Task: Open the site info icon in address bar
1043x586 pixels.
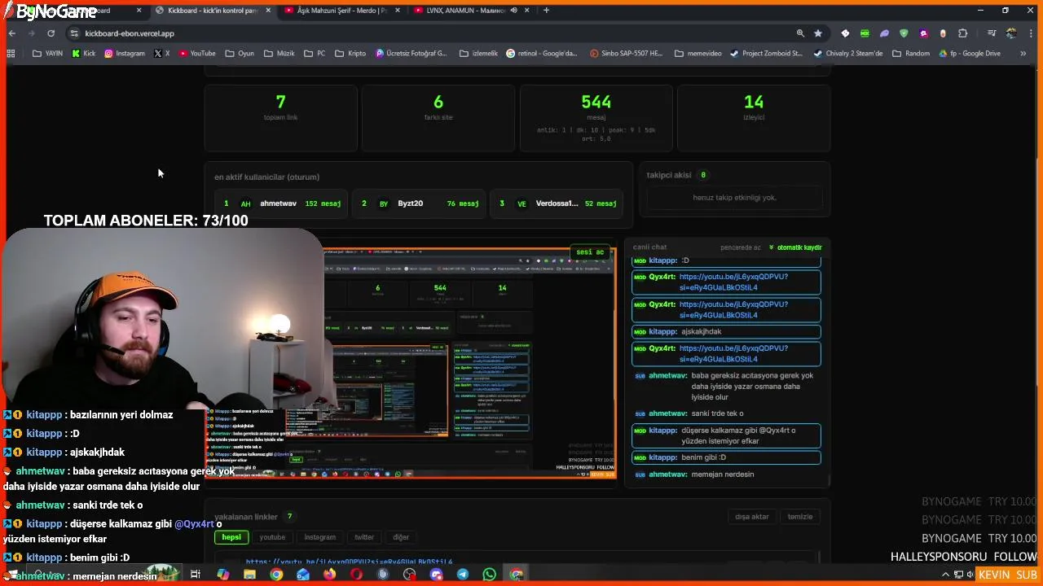Action: (x=74, y=33)
